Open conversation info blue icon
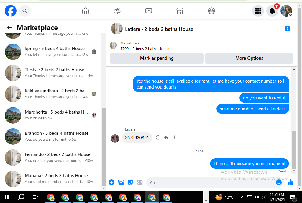Screen dimensions: 302x203 pos(287,29)
